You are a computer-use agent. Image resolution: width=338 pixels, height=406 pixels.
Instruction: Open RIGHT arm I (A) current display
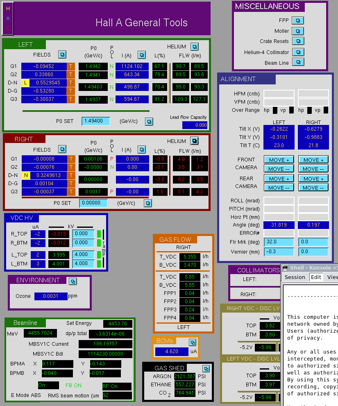coord(142,150)
